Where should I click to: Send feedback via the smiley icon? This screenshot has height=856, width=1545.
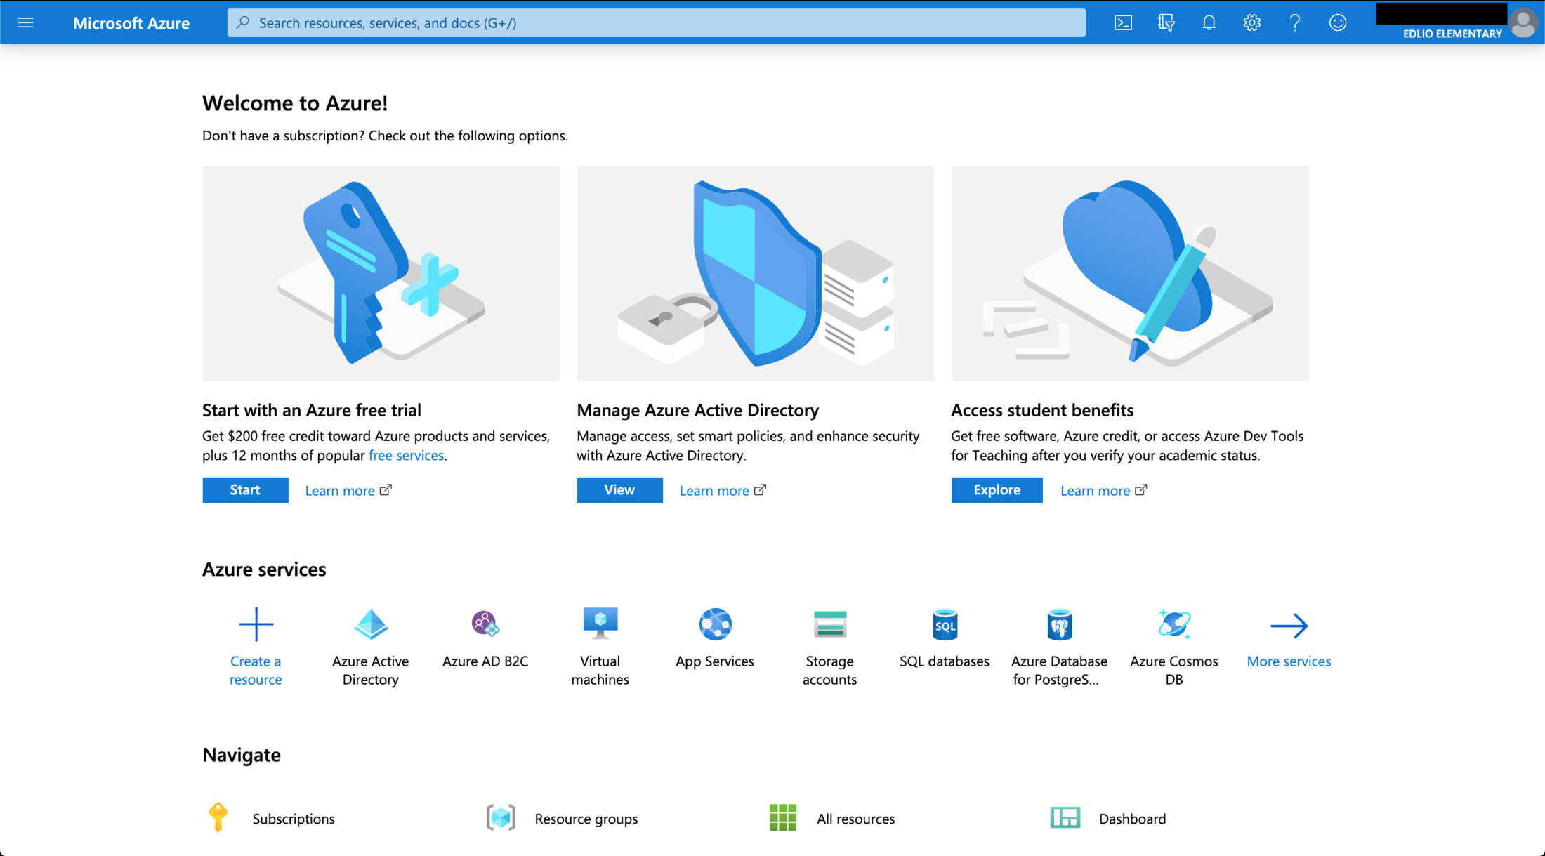tap(1338, 22)
